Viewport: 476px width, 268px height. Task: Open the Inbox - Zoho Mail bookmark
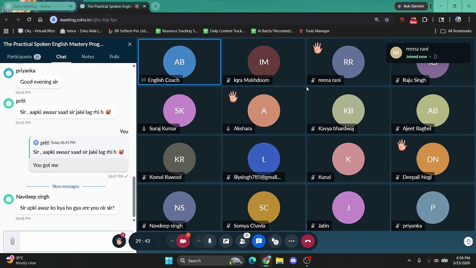pyautogui.click(x=81, y=31)
